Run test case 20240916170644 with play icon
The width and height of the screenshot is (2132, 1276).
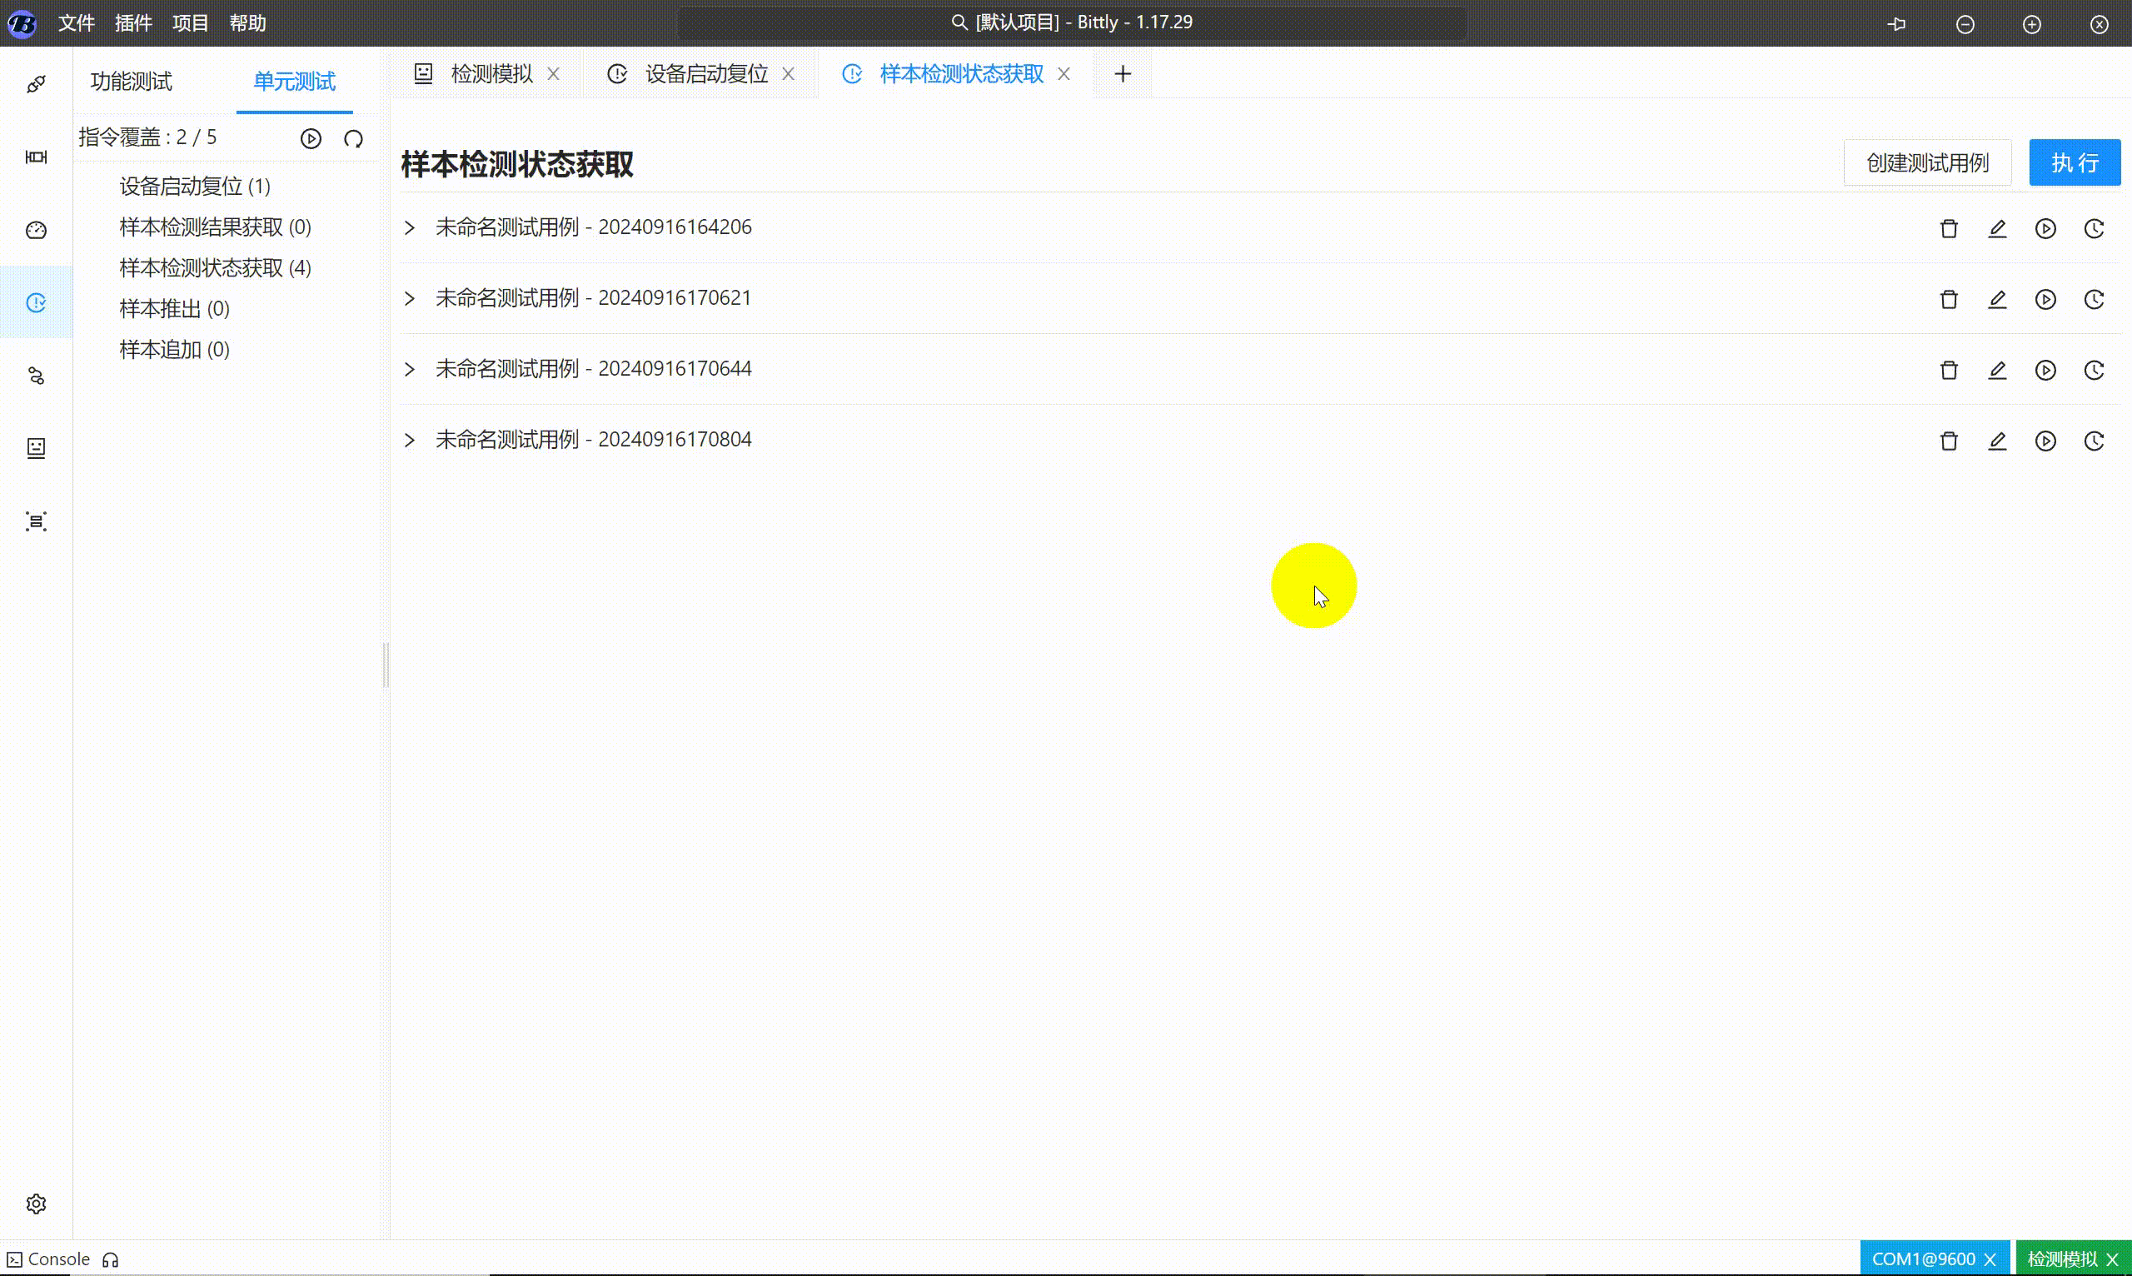point(2046,370)
